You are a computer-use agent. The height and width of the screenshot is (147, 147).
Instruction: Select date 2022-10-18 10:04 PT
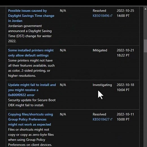tap(125, 87)
